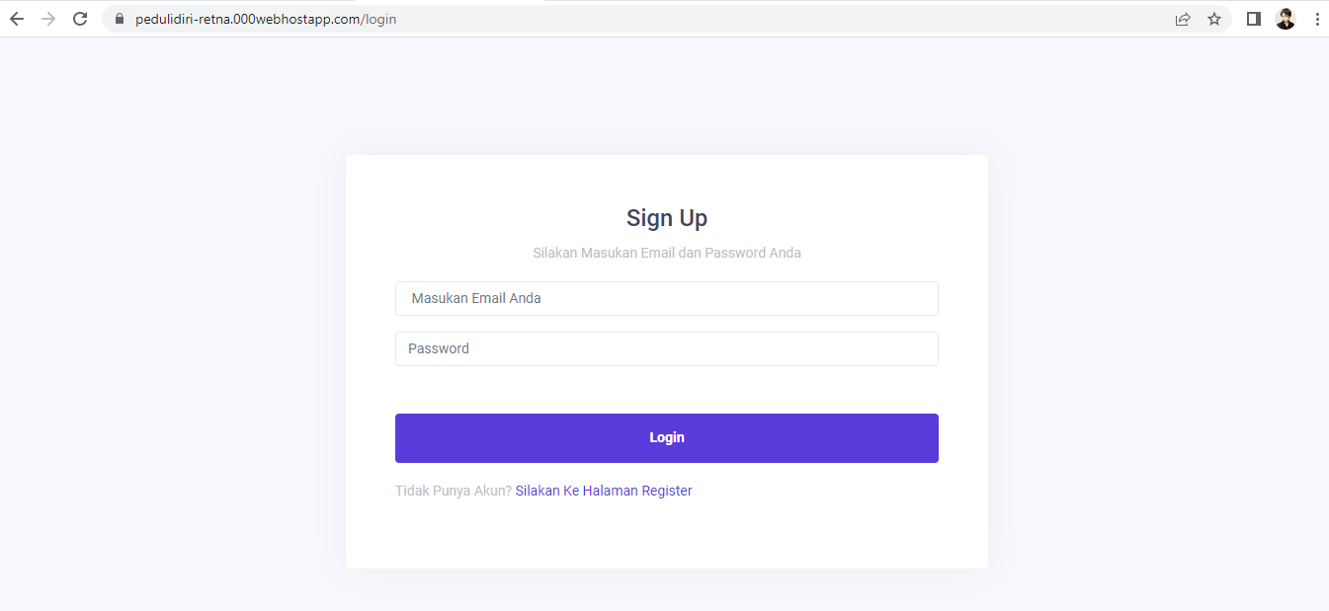This screenshot has width=1329, height=611.
Task: Click the browser back arrow
Action: click(17, 19)
